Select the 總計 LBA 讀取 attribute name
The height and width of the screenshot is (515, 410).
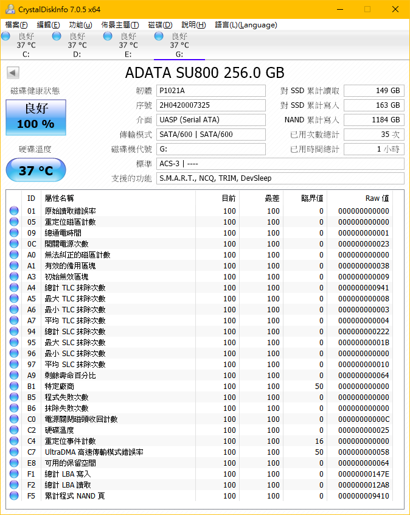68,485
